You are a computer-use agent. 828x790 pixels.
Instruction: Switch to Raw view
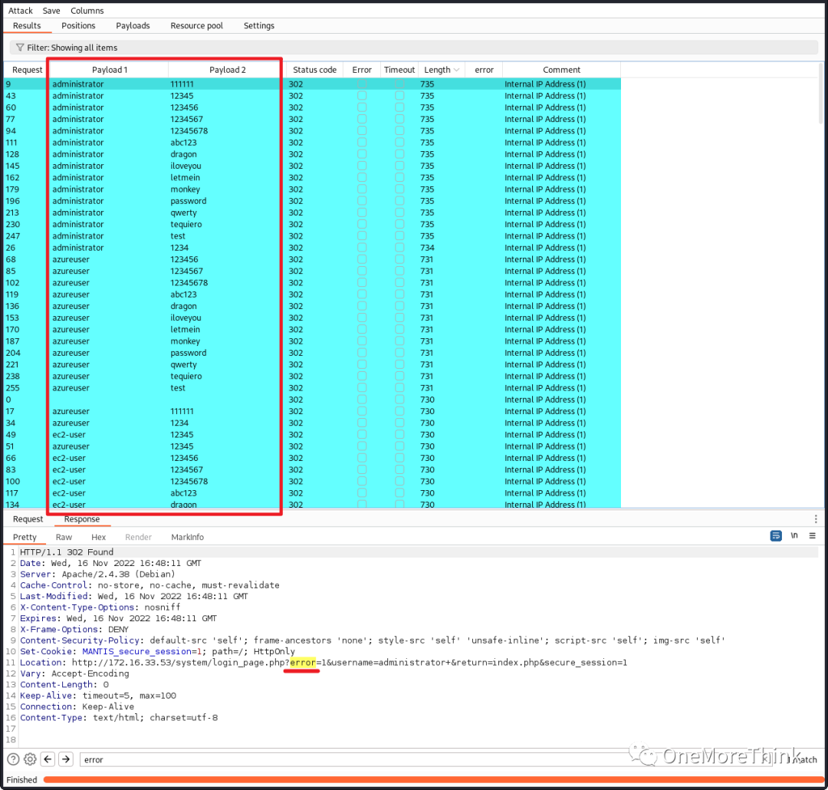click(64, 537)
